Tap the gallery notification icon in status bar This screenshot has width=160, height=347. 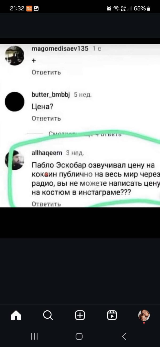coord(36,9)
